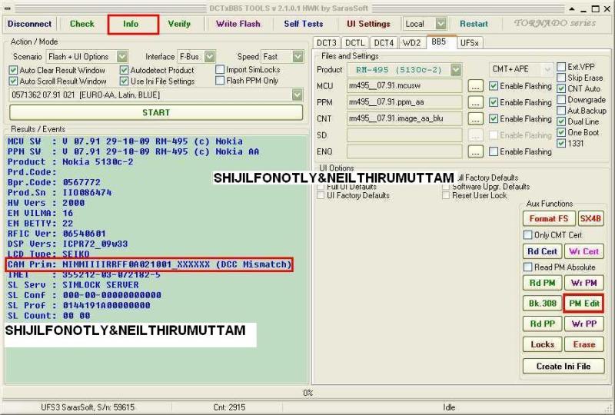This screenshot has width=615, height=415.
Task: Run the Check command
Action: pos(82,24)
